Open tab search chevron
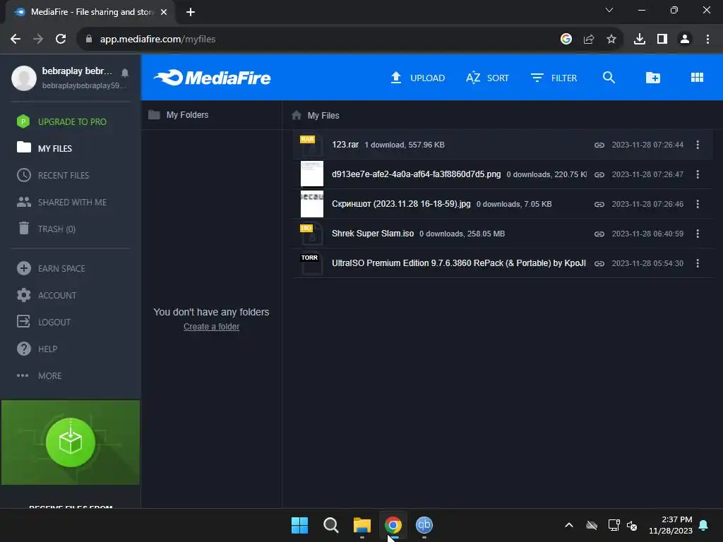Screen dimensions: 723x542 click(x=609, y=10)
